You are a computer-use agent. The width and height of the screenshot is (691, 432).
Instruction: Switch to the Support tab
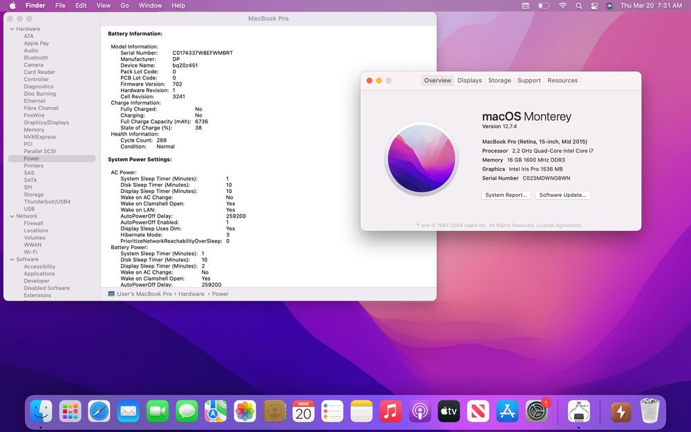coord(529,80)
